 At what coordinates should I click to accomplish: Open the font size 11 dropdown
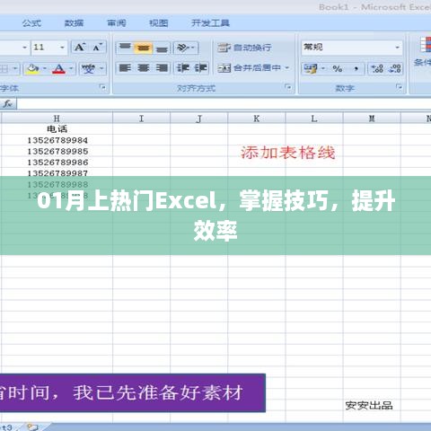coord(62,48)
